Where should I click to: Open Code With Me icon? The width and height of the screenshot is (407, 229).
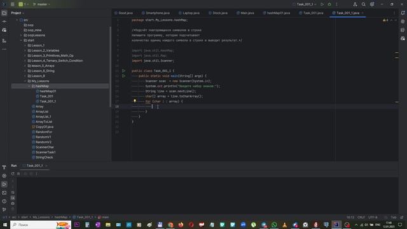point(355,4)
